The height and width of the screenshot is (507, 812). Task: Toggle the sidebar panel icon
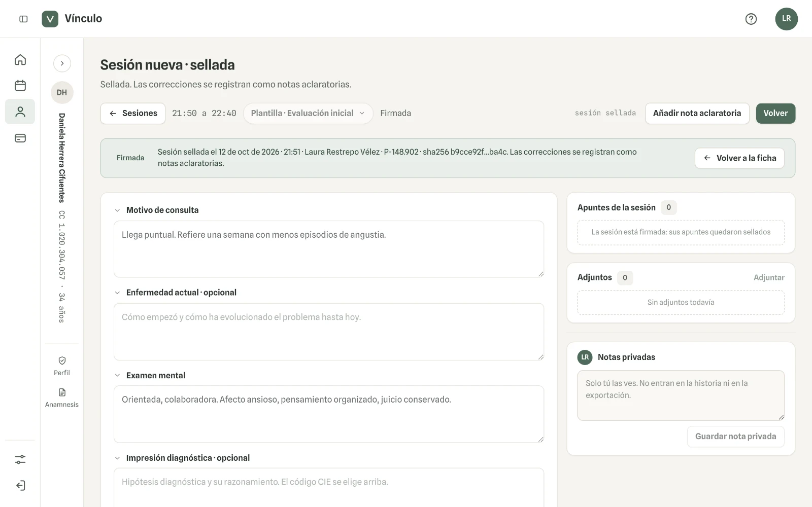23,19
